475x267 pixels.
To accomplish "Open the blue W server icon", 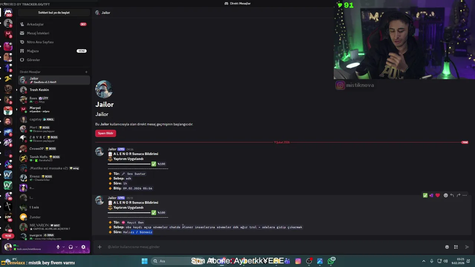I will 8,175.
